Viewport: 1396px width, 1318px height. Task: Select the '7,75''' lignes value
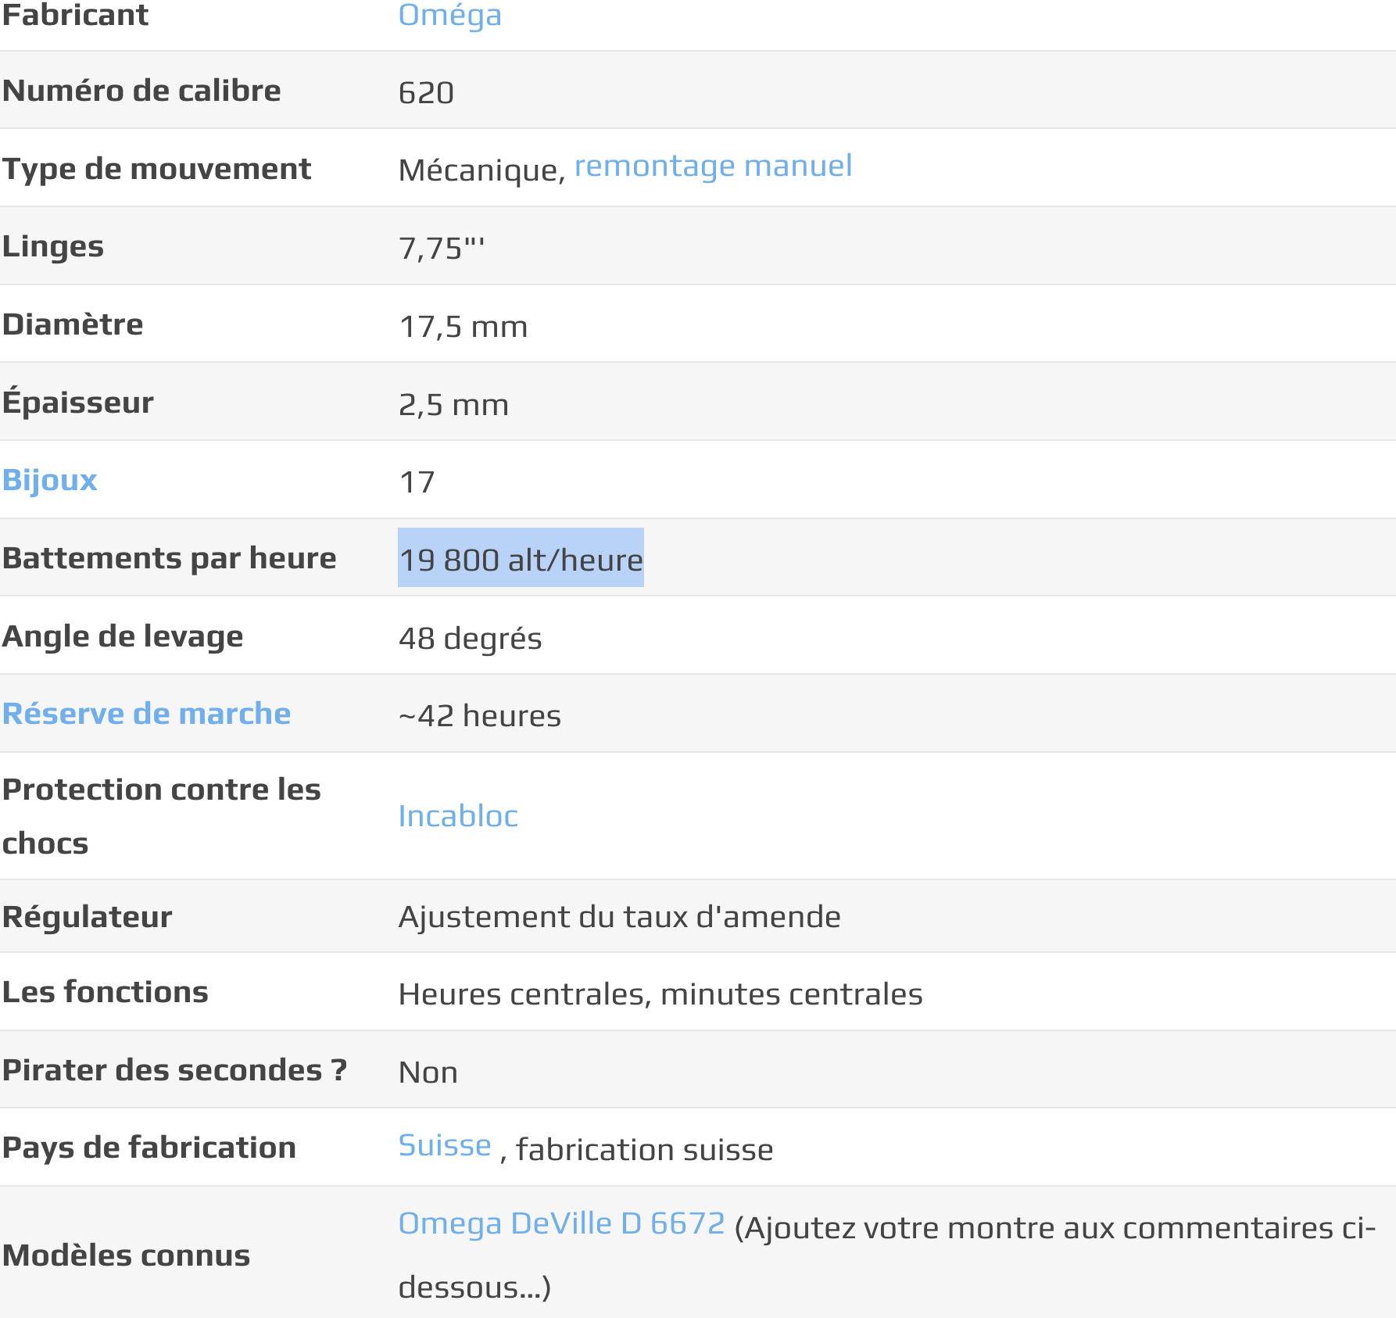(x=442, y=249)
